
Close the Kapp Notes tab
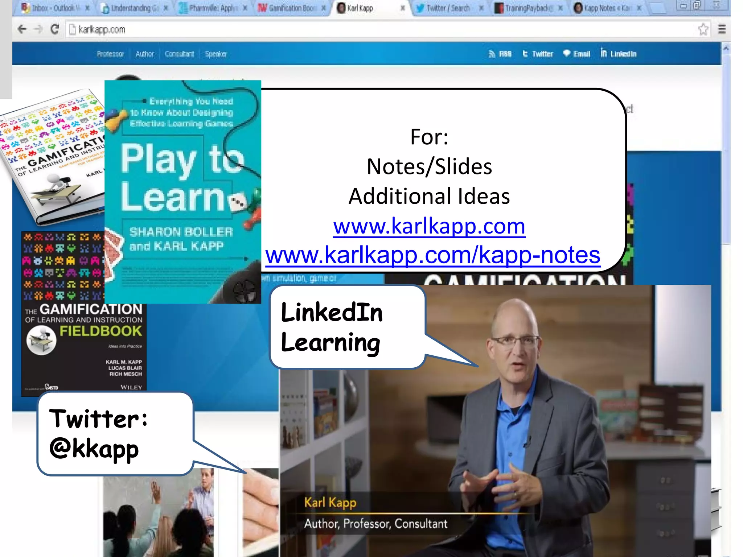[x=639, y=8]
